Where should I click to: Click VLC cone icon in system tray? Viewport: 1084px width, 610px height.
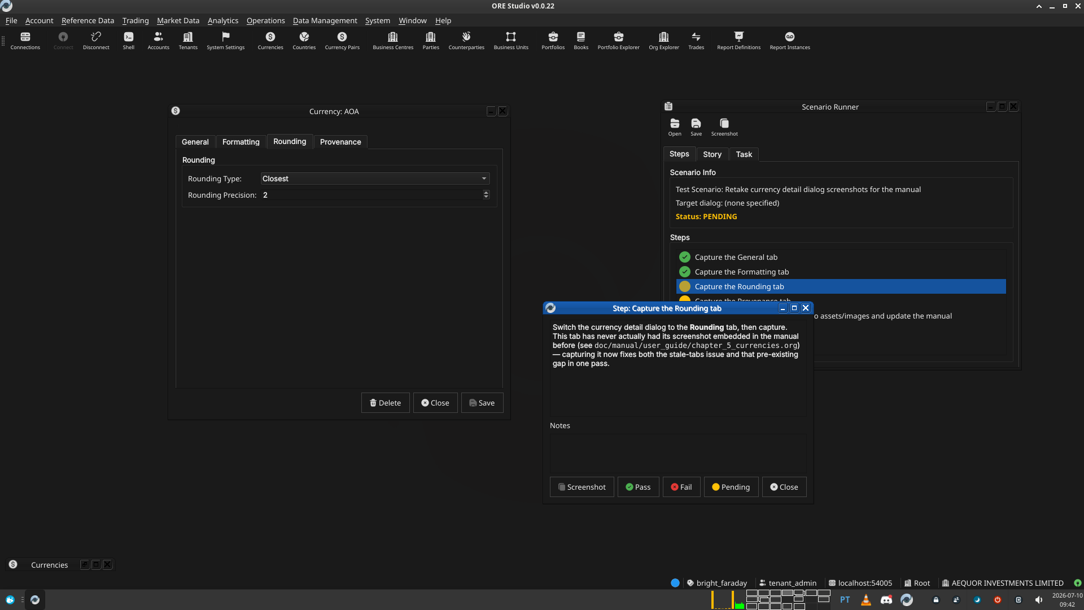tap(866, 600)
